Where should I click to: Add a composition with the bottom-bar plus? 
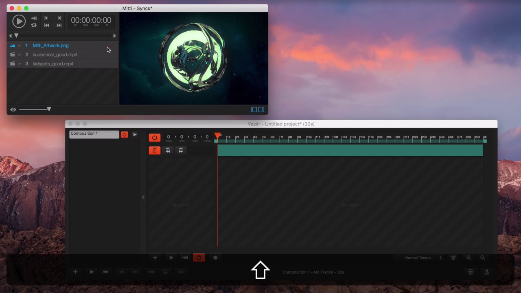point(75,272)
